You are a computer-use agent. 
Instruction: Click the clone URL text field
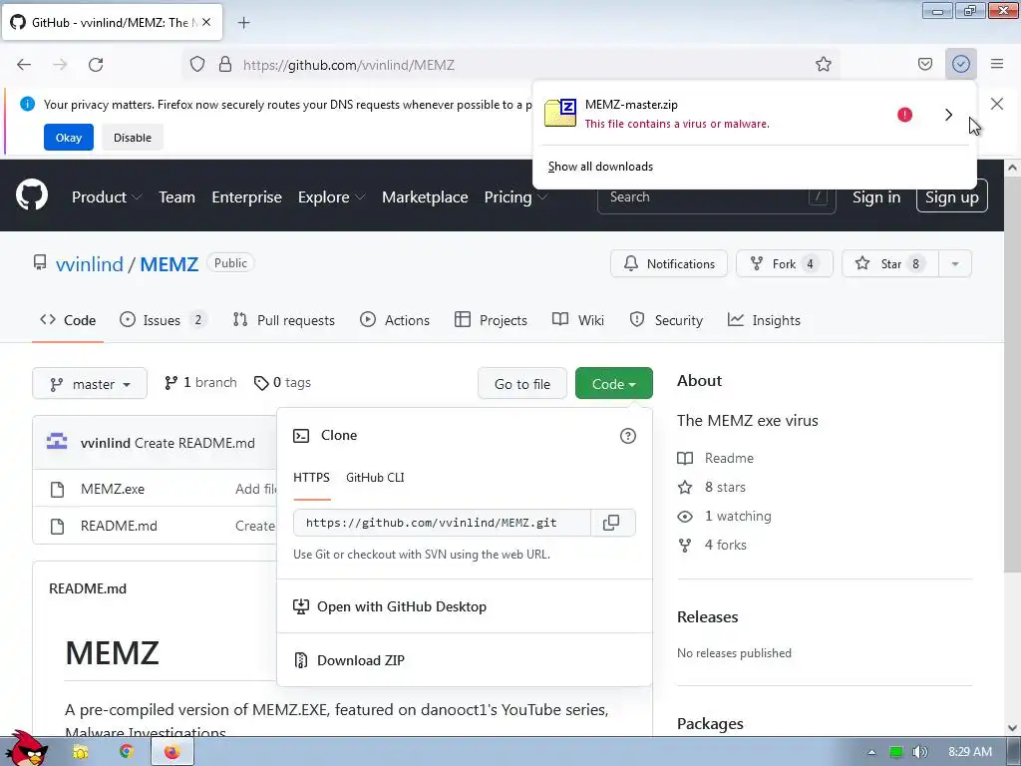[x=442, y=523]
